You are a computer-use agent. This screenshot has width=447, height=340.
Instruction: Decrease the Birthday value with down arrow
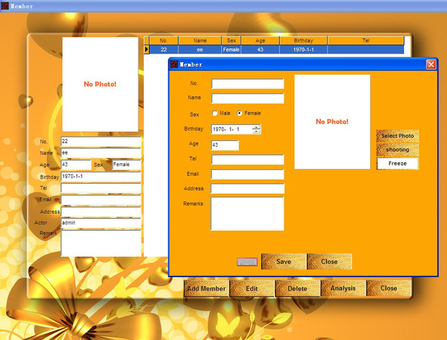256,132
